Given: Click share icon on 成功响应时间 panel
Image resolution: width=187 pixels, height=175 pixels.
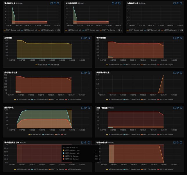Looking at the screenshot, I should 116,3.
